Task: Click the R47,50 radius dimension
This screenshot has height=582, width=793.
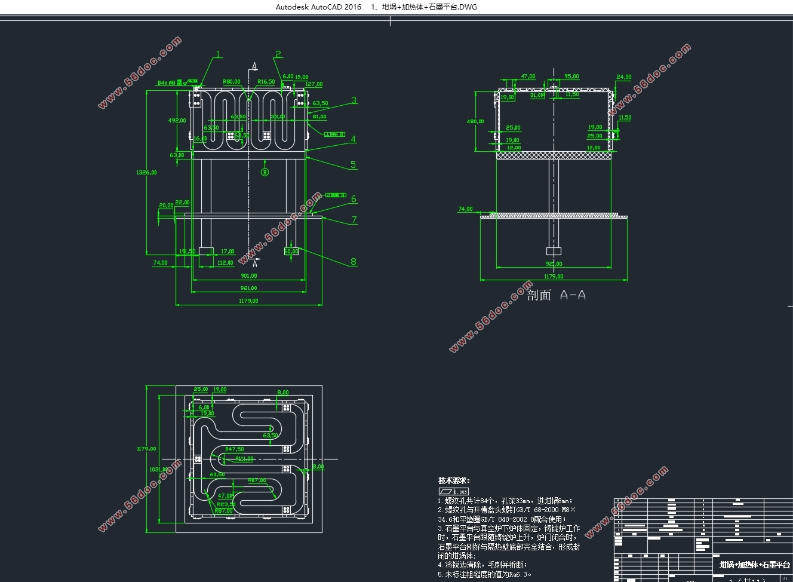Action: coord(235,449)
